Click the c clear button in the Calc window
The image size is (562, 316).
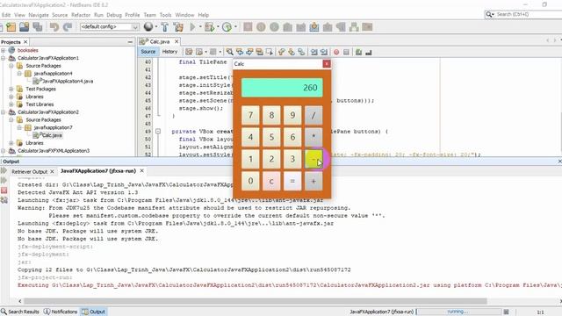tap(271, 182)
